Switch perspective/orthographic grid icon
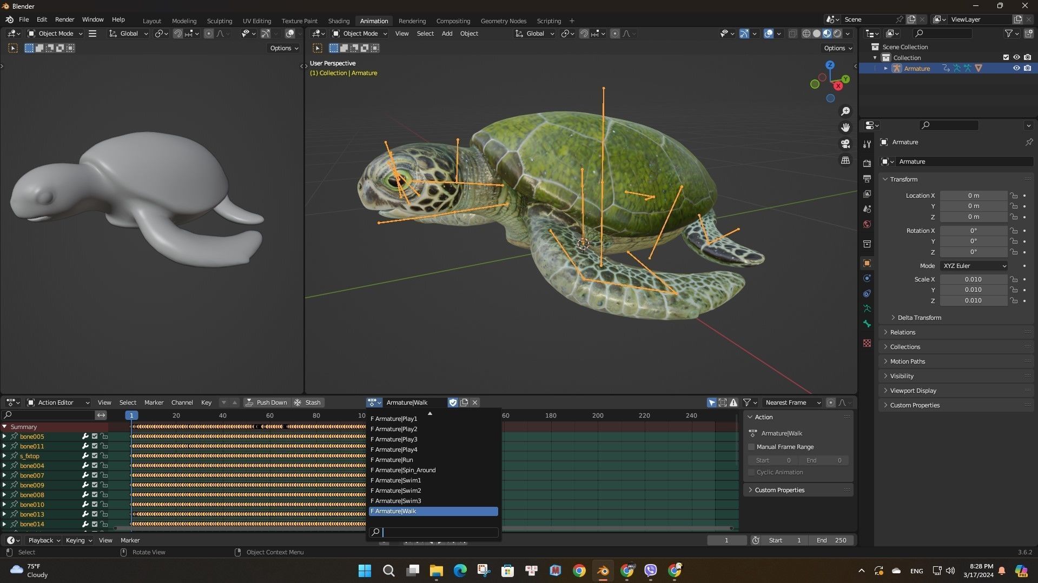This screenshot has height=583, width=1038. click(845, 160)
